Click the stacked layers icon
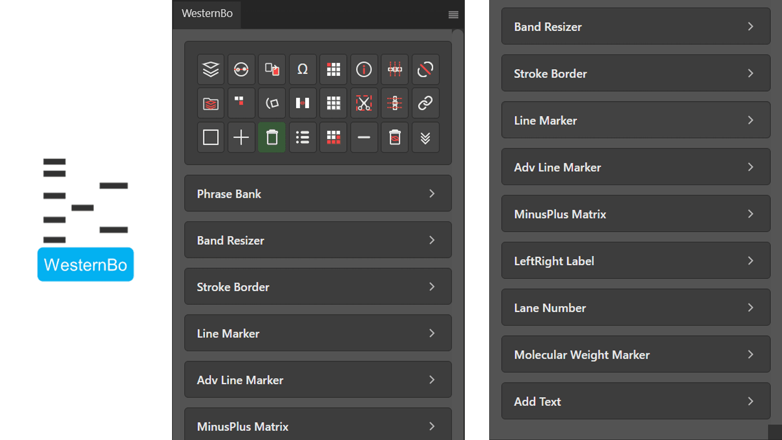 click(211, 69)
